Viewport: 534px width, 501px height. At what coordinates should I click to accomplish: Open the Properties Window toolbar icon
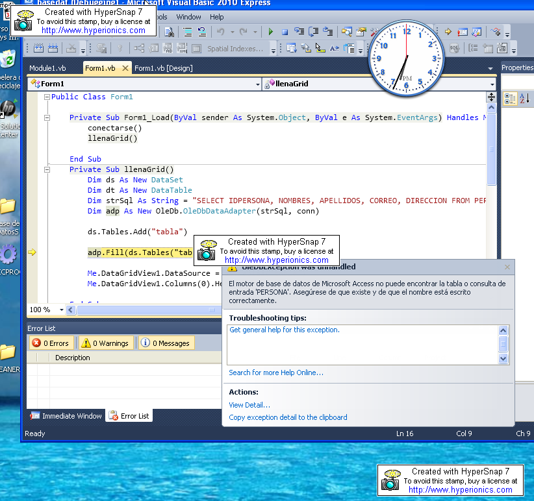coord(361,32)
